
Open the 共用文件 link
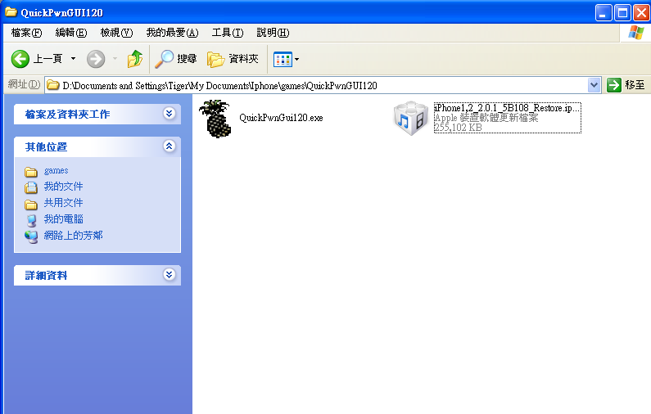click(64, 203)
